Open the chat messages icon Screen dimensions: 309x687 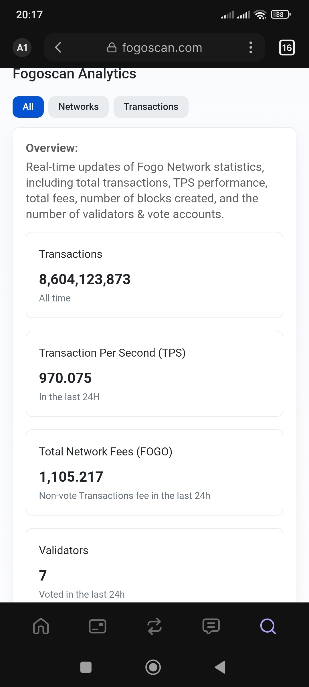point(211,626)
